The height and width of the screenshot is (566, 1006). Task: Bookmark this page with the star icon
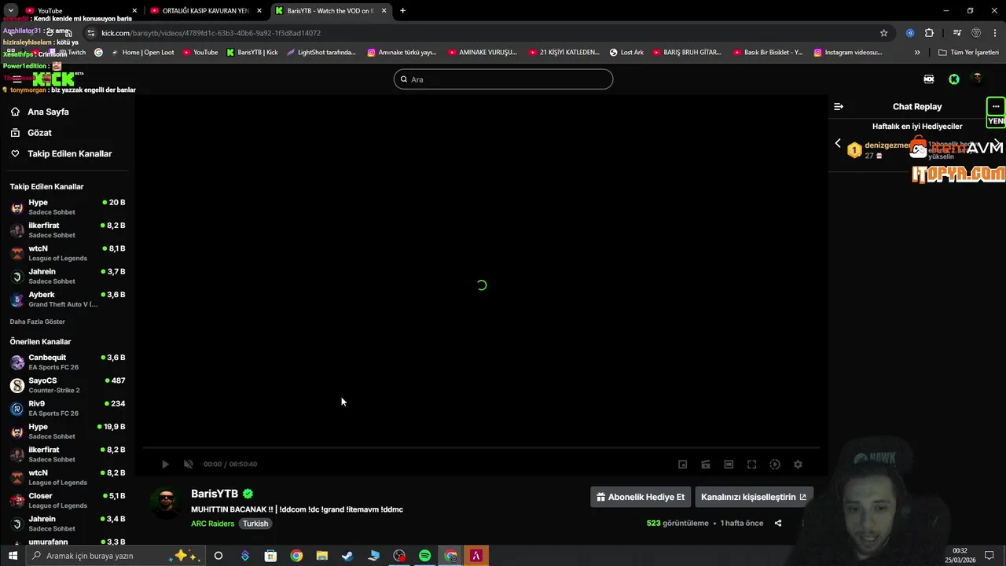click(x=883, y=33)
